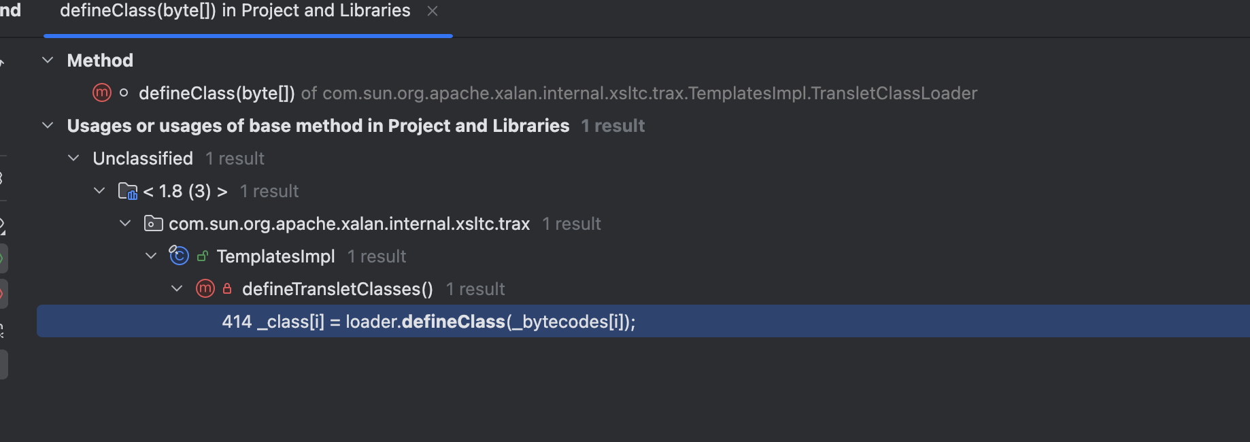The width and height of the screenshot is (1250, 442).
Task: Collapse the defineTransletClasses() method node
Action: pyautogui.click(x=177, y=288)
